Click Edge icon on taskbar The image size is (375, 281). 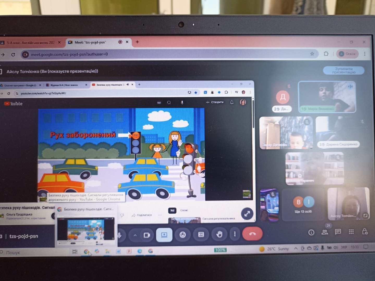coord(140,251)
